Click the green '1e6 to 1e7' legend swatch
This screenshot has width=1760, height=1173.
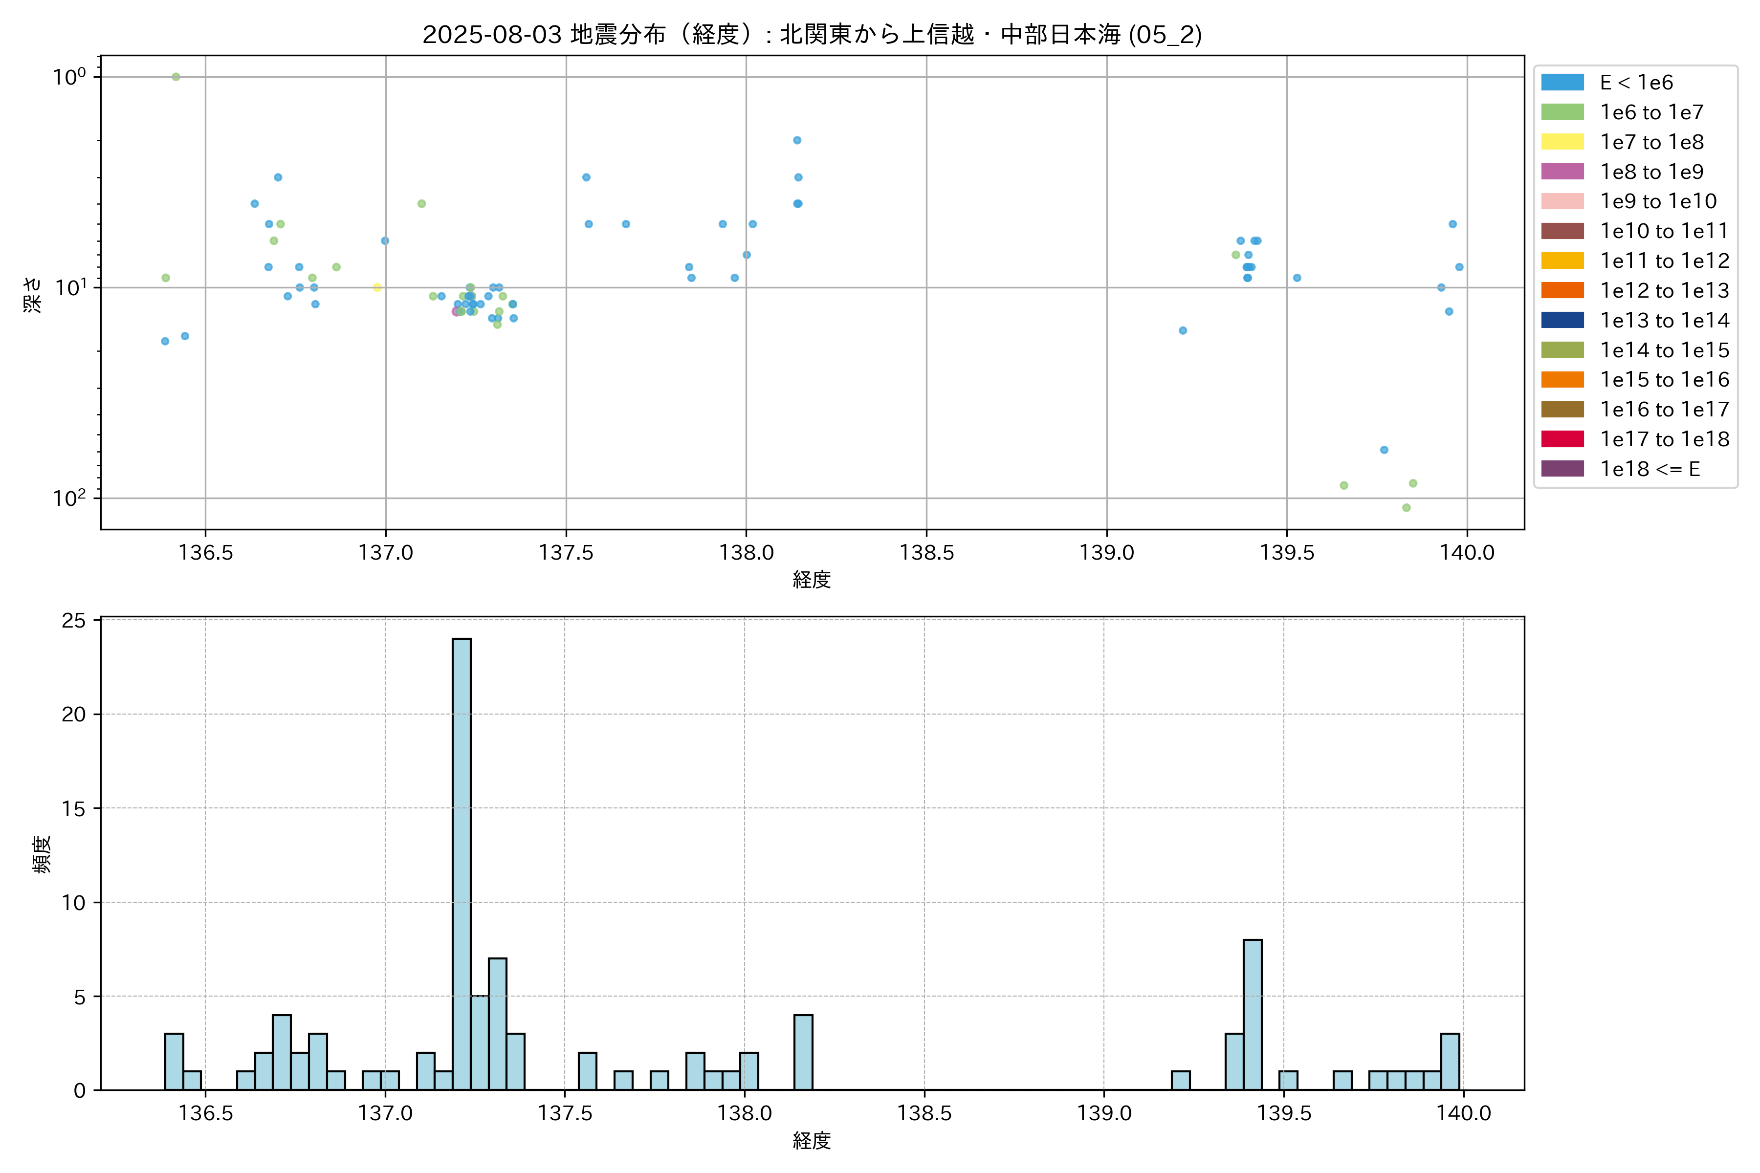point(1562,112)
